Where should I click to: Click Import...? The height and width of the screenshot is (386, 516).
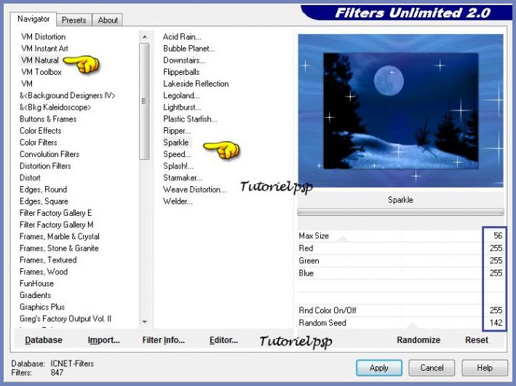click(x=103, y=340)
